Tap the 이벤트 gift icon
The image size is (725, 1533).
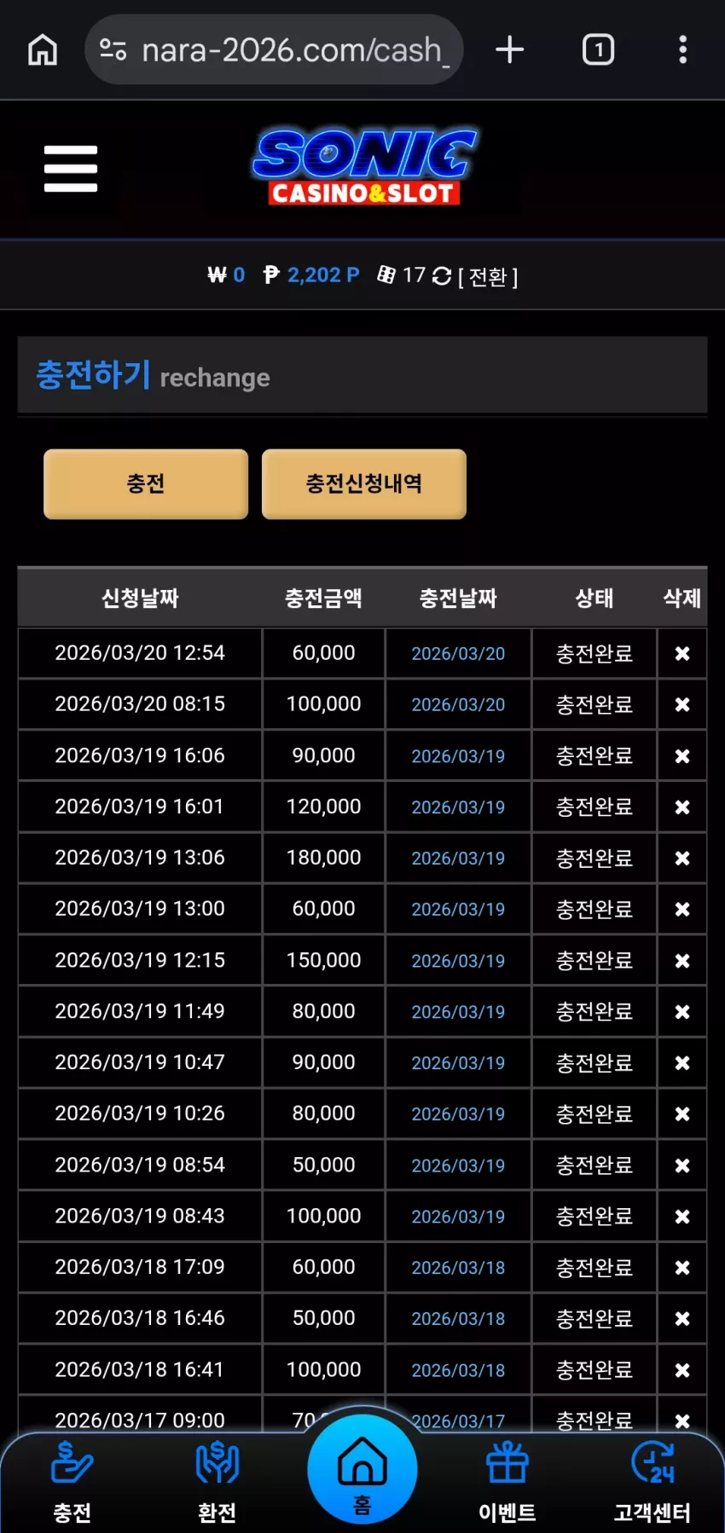(x=507, y=1463)
